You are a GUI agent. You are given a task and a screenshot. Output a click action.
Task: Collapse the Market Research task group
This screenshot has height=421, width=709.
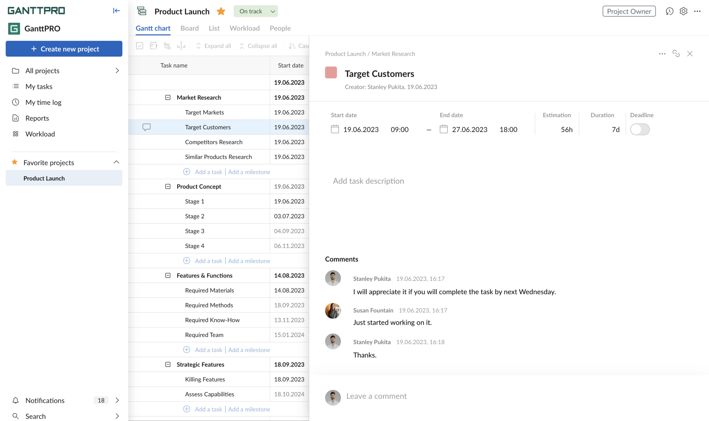168,97
